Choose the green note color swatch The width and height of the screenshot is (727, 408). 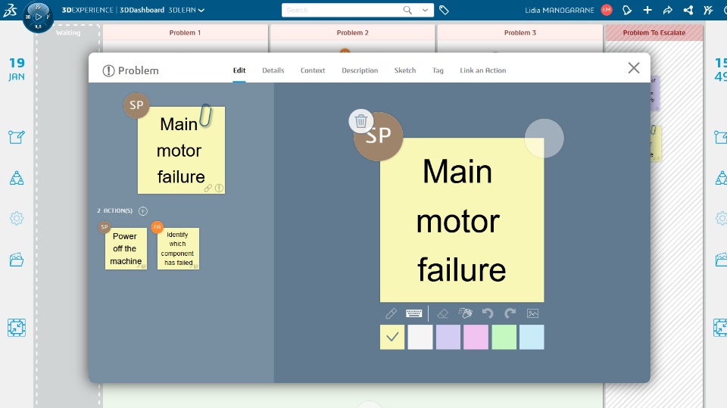pos(504,337)
